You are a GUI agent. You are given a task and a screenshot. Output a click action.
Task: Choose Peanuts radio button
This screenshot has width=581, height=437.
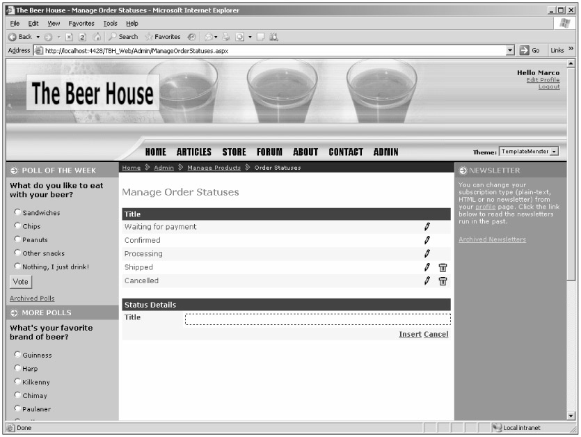(x=17, y=240)
